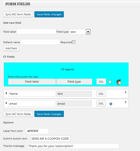Click the drag handle on email row
140x151 pixels.
[x=6, y=103]
